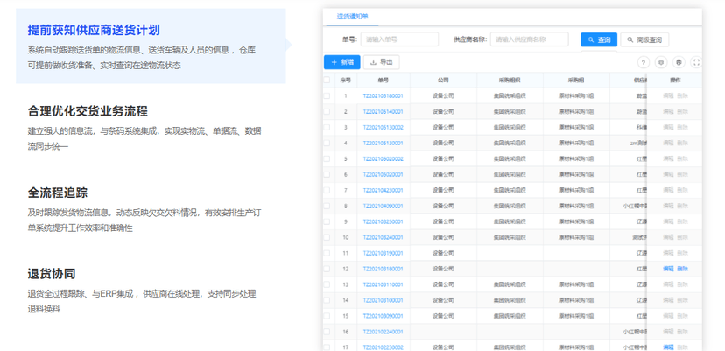
Task: Select 合理优化交货业务流程 feature item
Action: tap(88, 111)
